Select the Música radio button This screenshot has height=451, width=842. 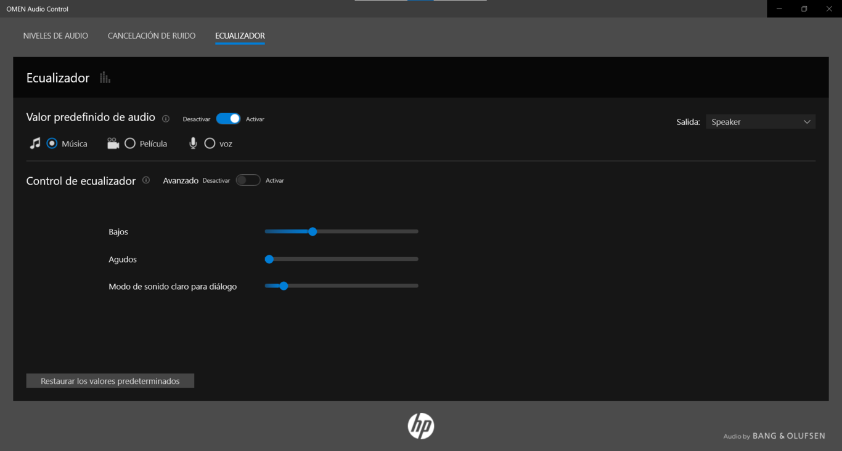52,143
